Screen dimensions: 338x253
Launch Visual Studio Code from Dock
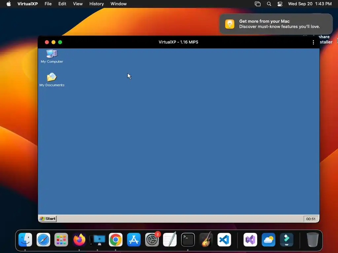click(224, 240)
